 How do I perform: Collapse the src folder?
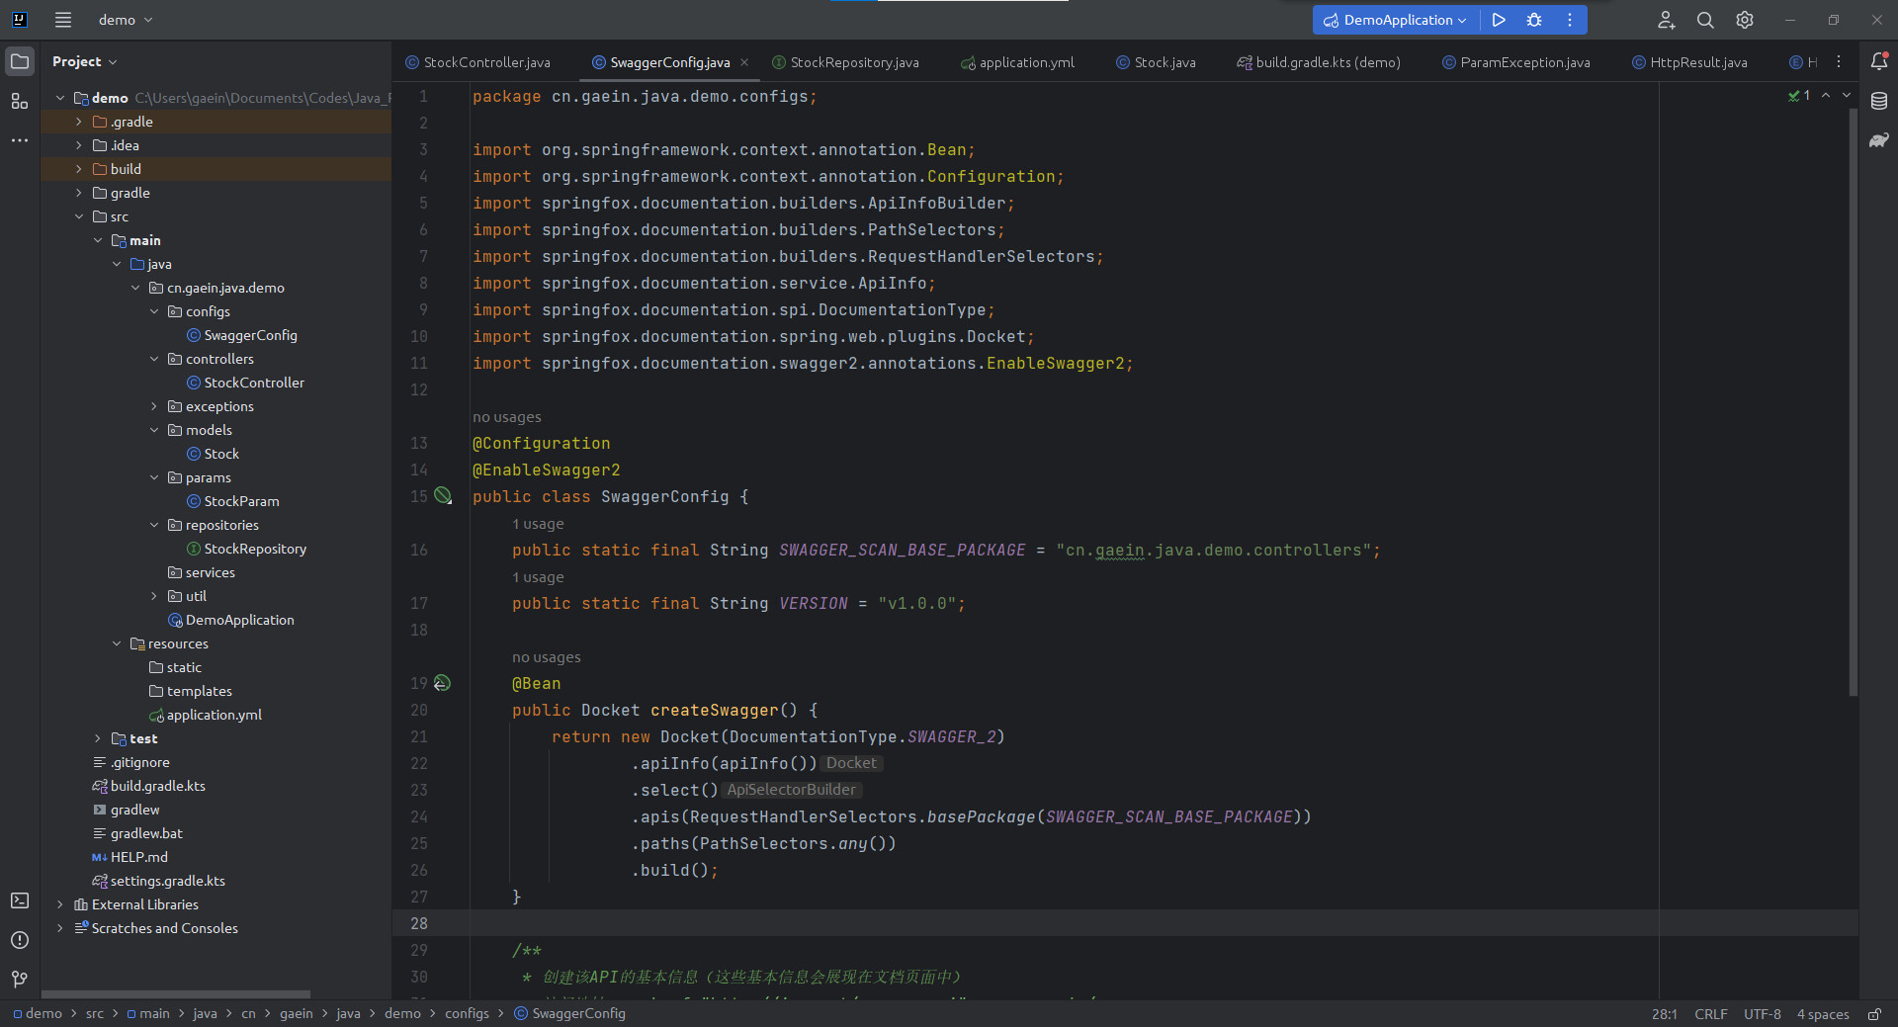pos(79,216)
